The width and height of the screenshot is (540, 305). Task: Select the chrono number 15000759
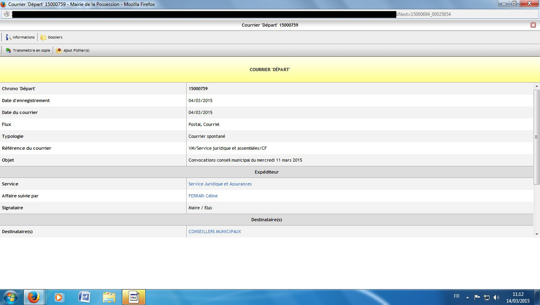[x=198, y=89]
